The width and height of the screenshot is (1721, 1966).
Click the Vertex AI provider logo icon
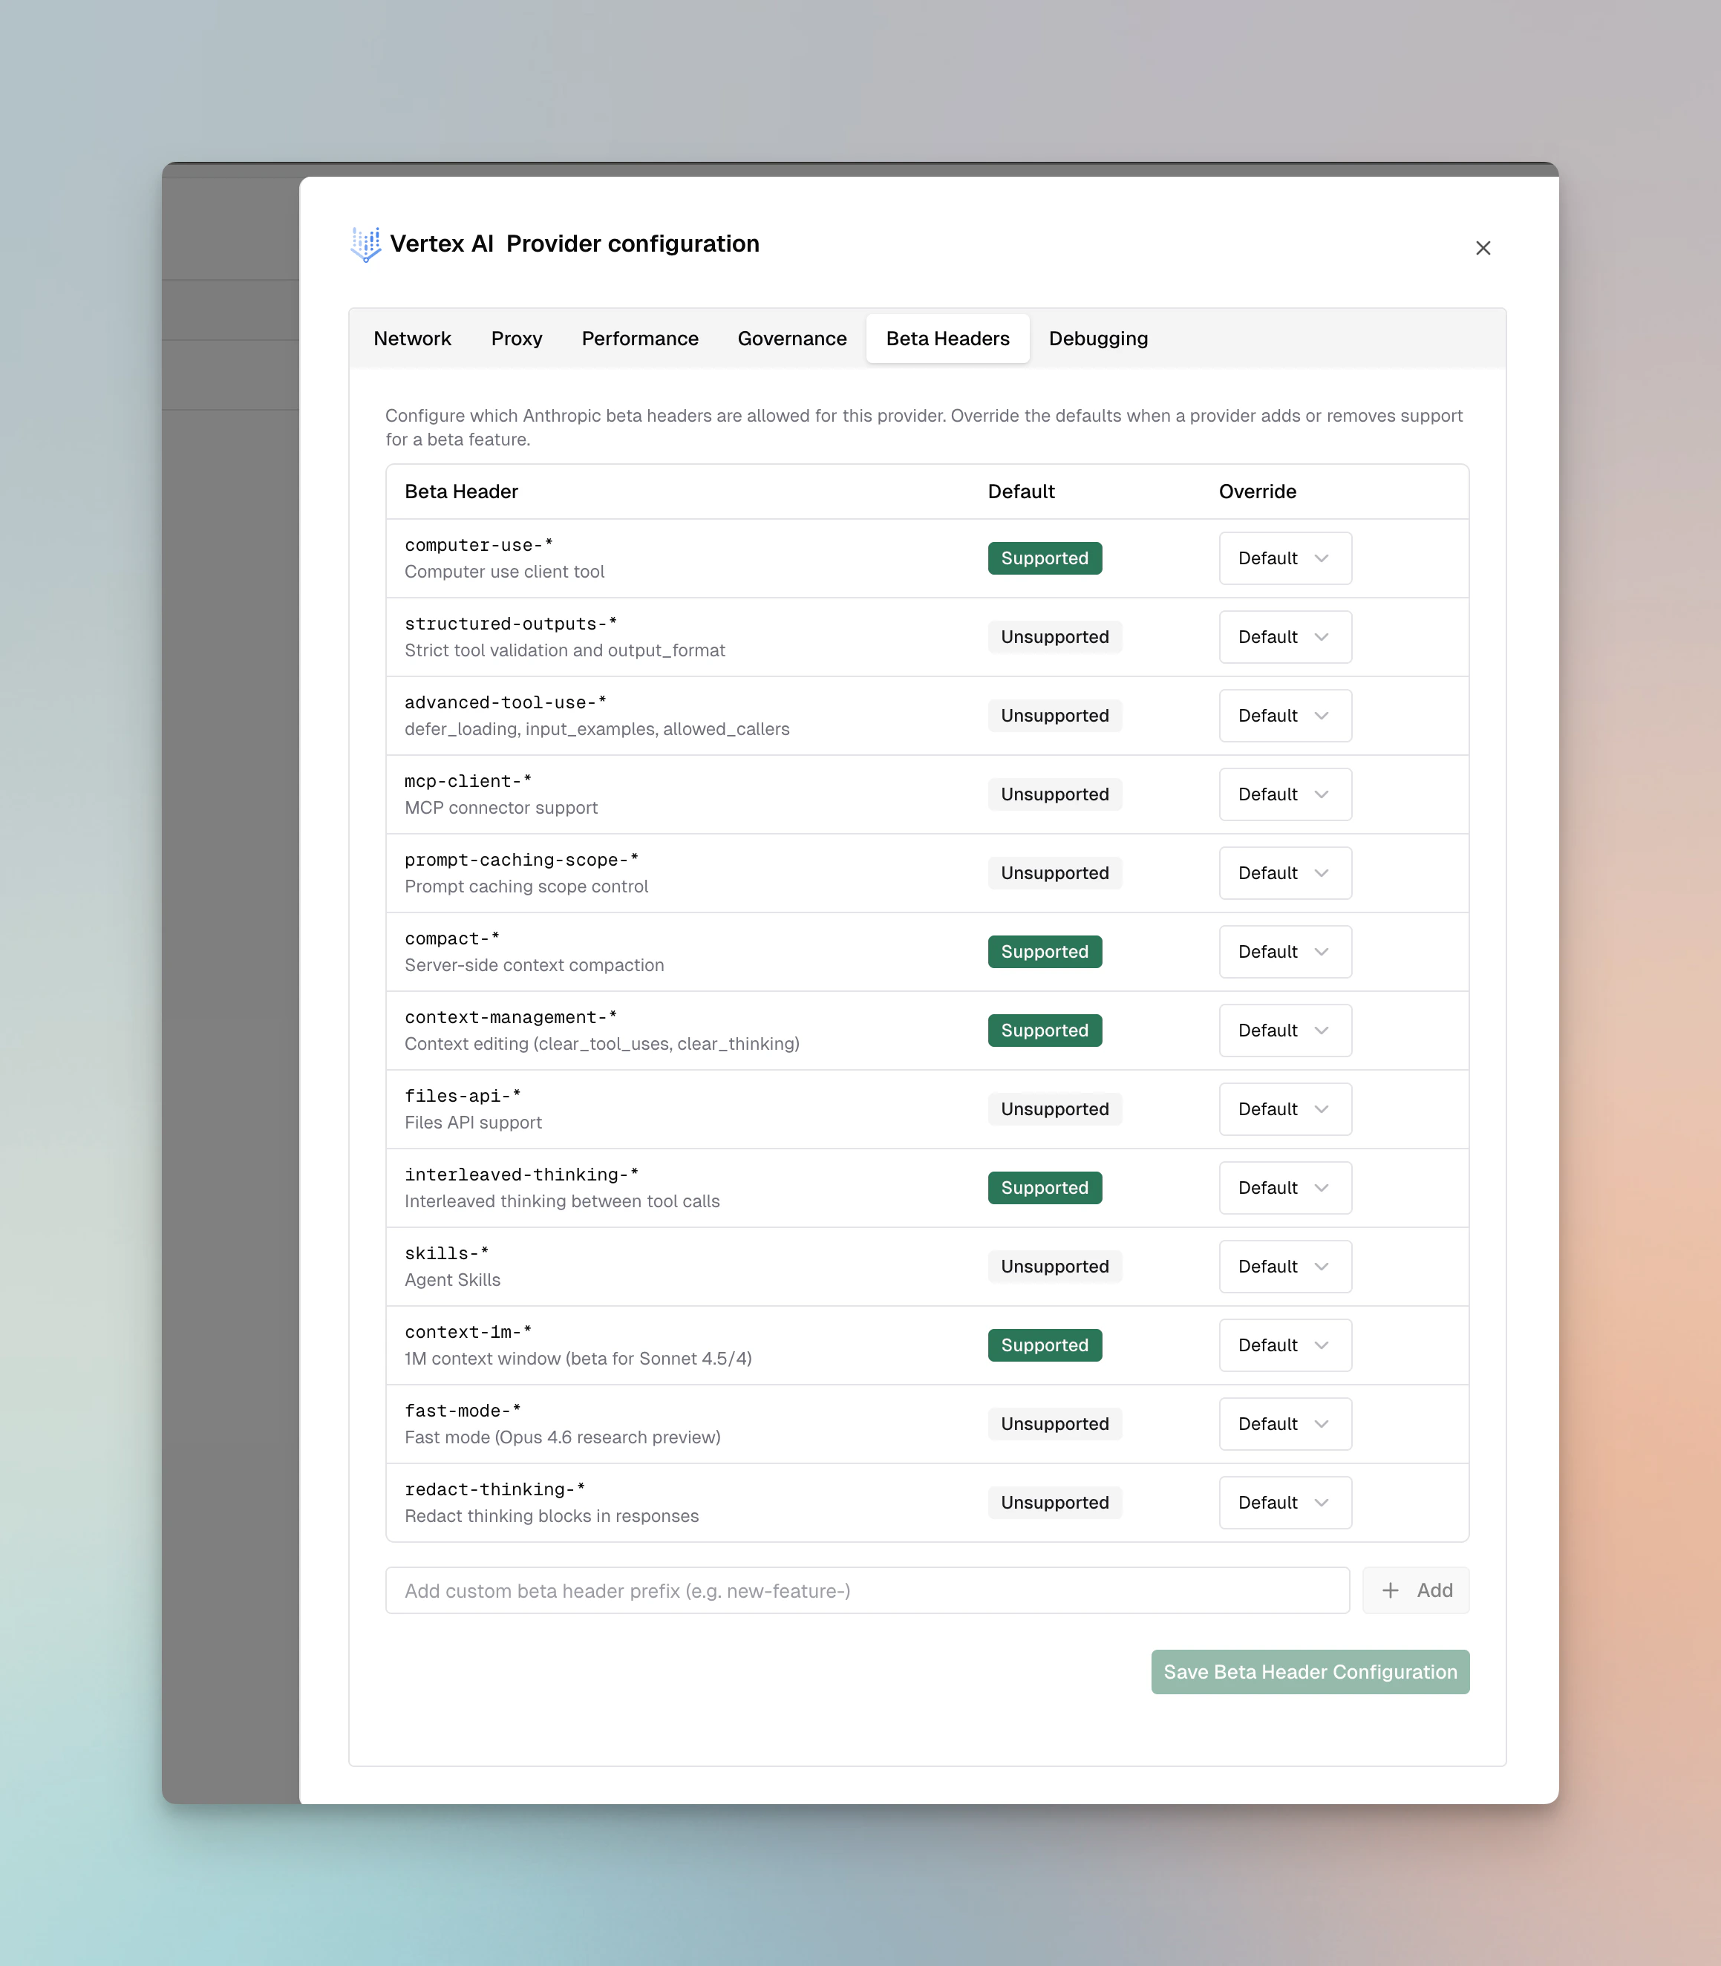click(366, 245)
